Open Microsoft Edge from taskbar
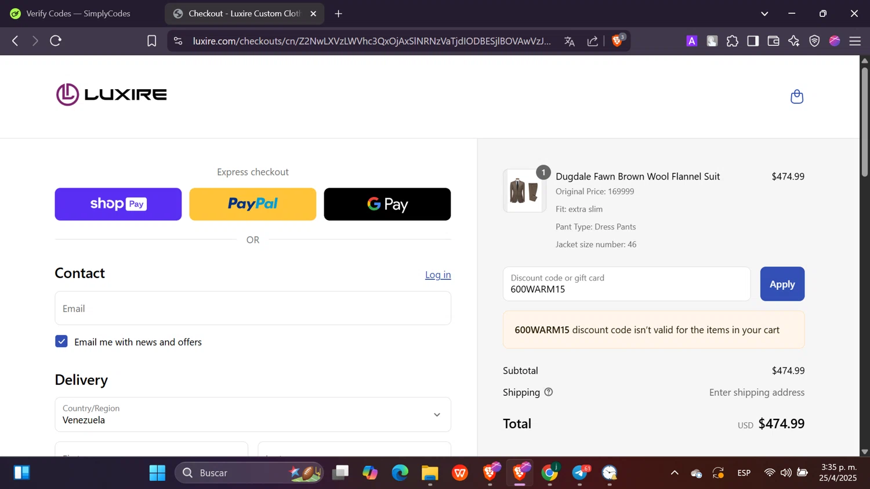The width and height of the screenshot is (870, 489). (400, 473)
